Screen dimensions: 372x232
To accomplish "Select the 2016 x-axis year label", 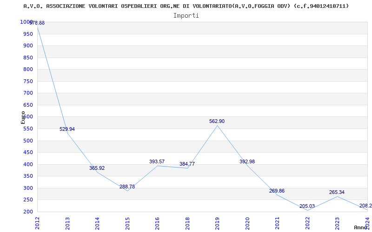I will (x=157, y=223).
